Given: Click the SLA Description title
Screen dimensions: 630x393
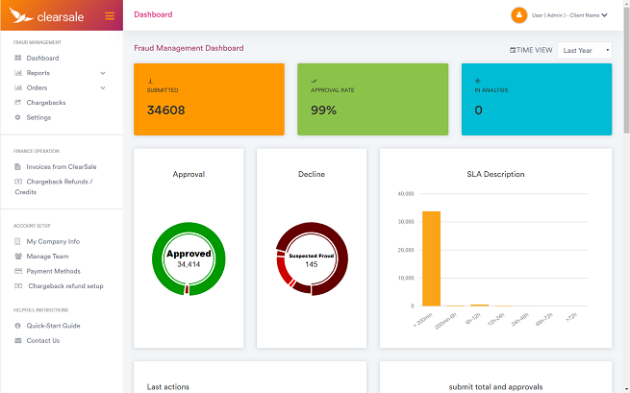Looking at the screenshot, I should (495, 174).
